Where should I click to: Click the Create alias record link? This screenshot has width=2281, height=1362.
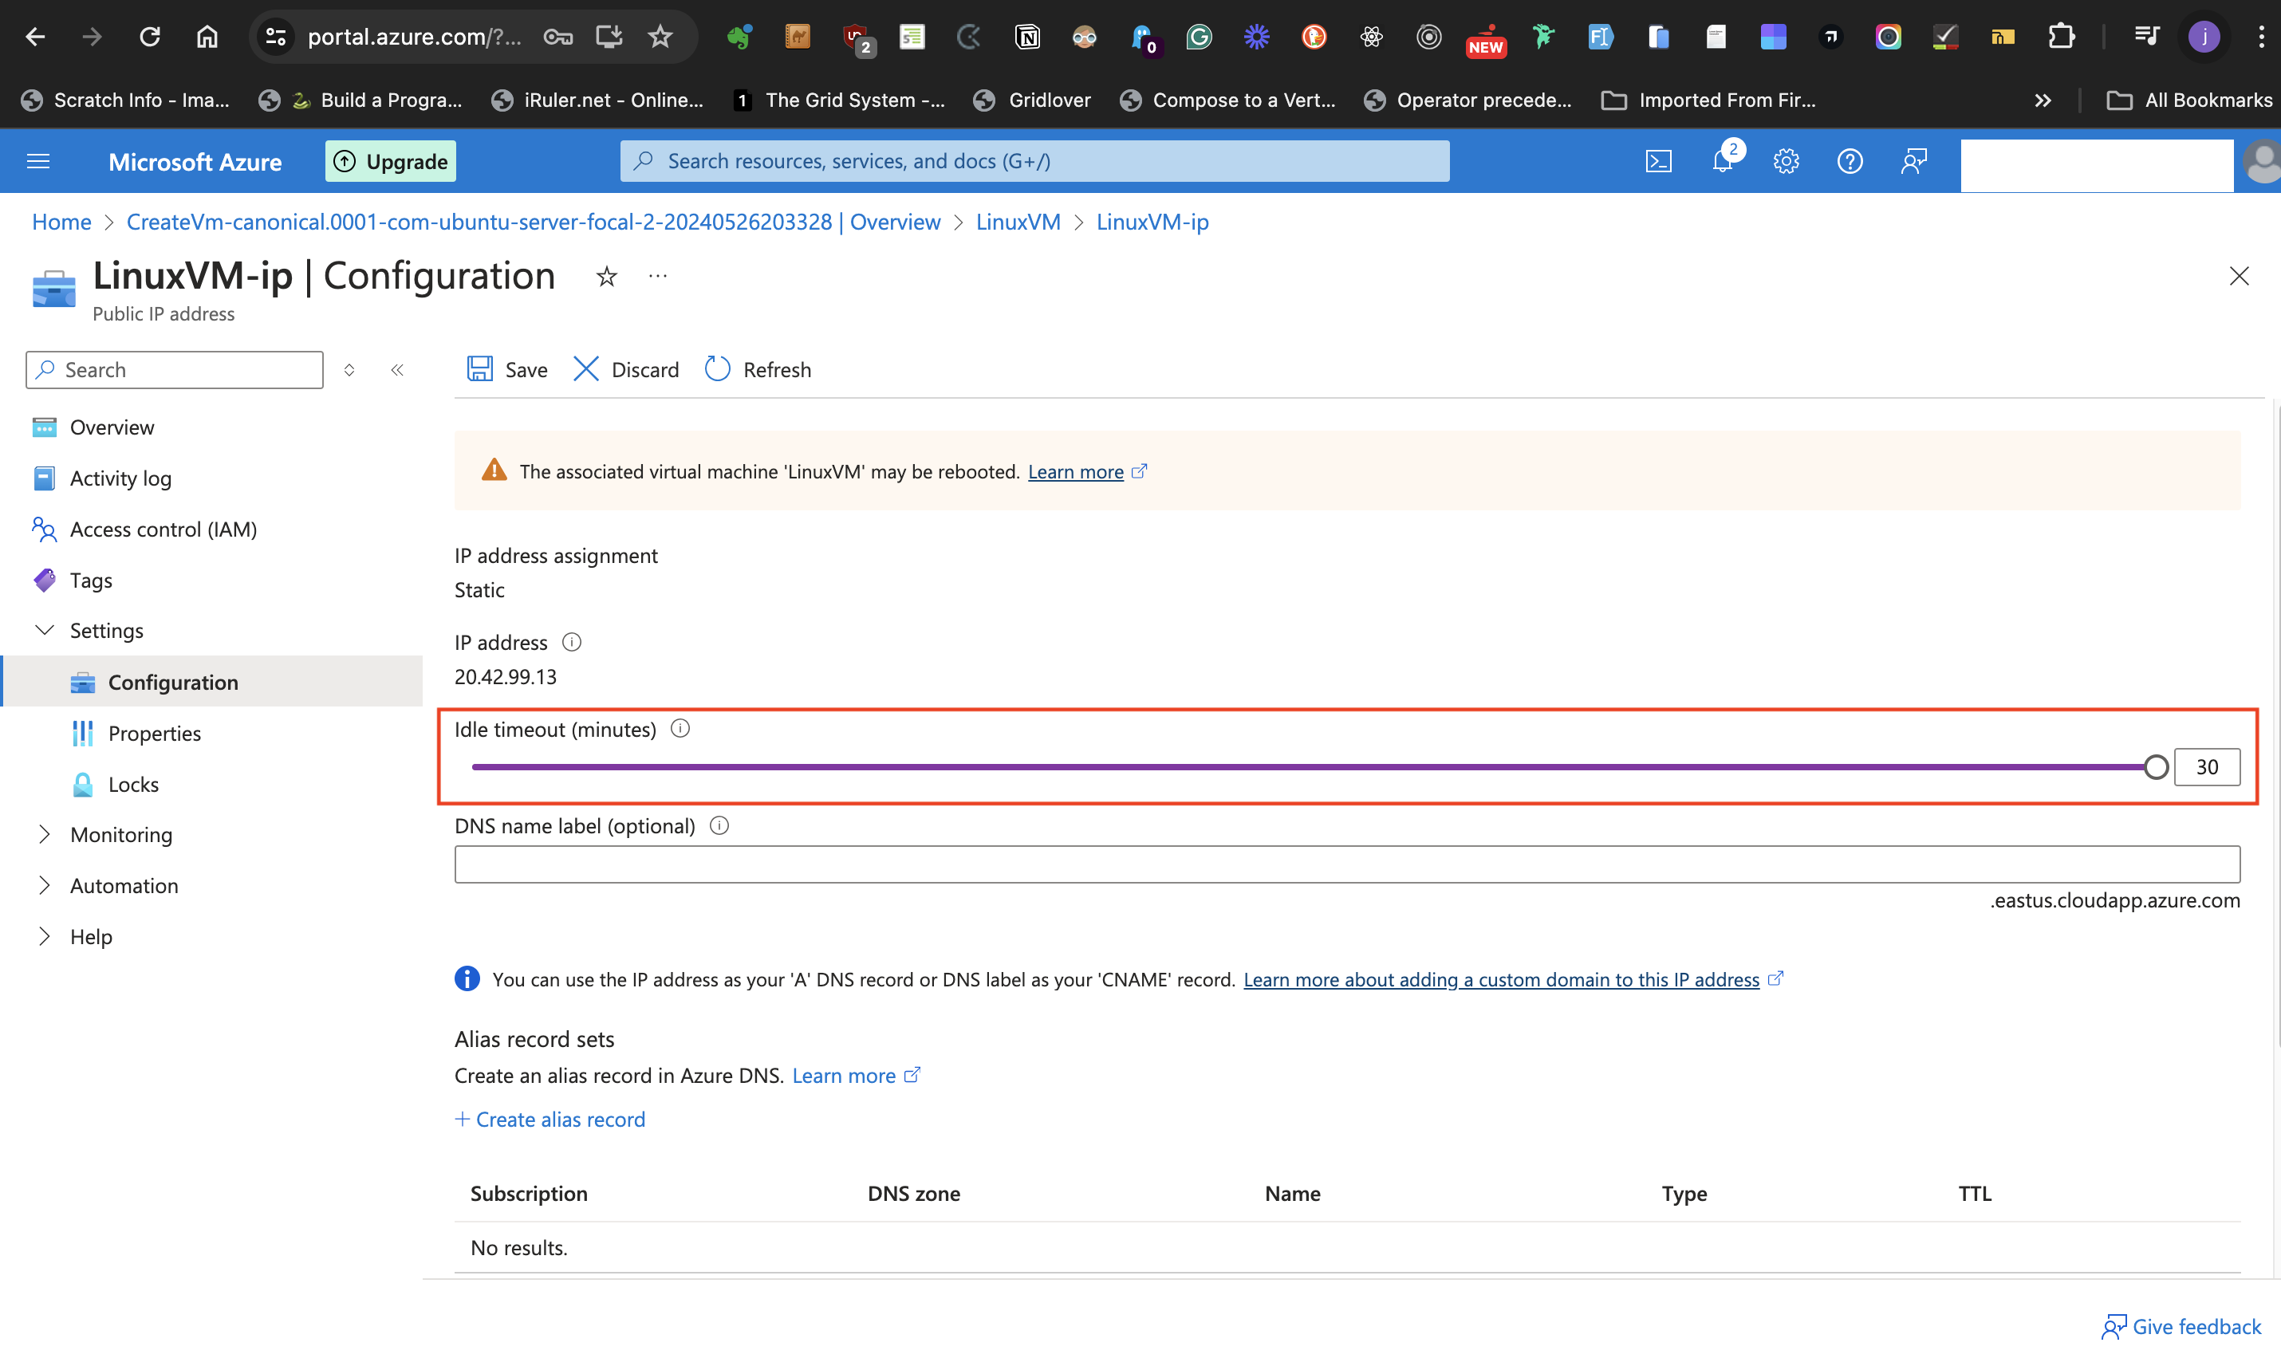pos(550,1119)
